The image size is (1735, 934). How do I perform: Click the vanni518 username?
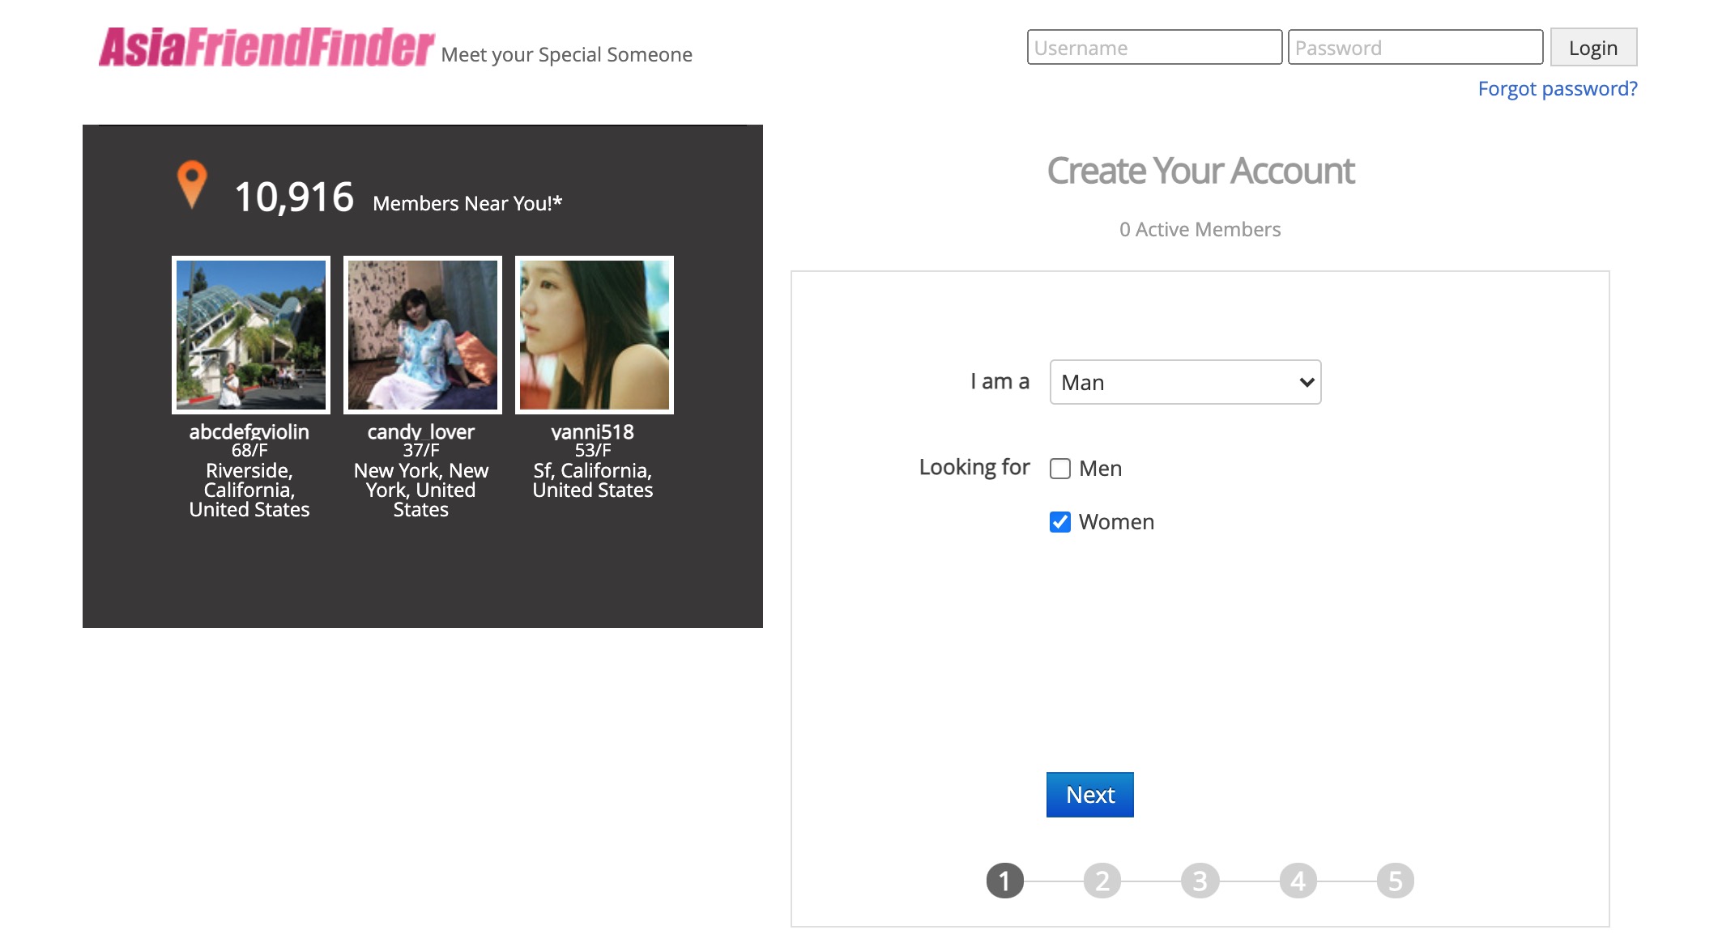pos(593,431)
